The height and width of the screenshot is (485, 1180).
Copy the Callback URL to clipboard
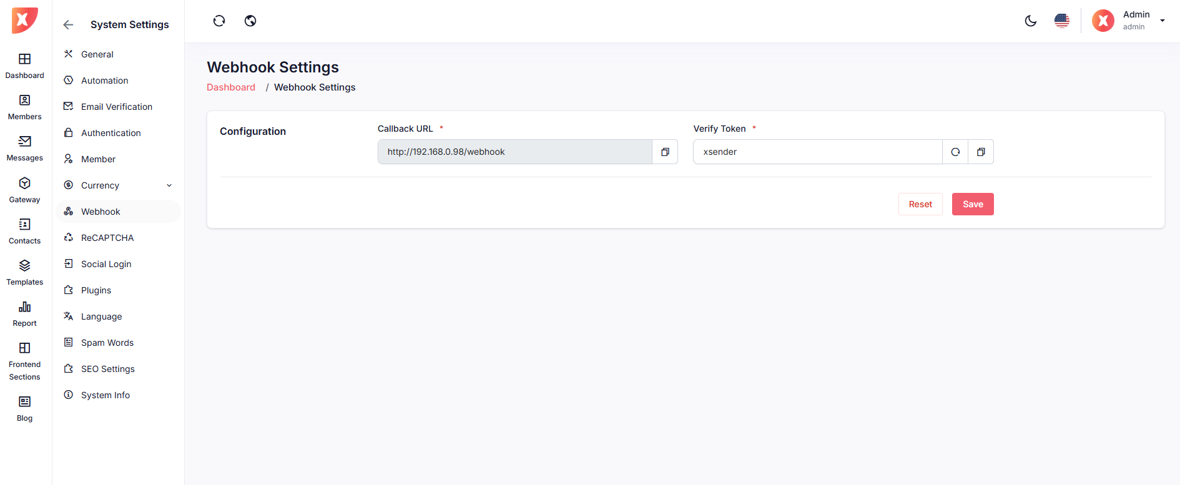point(665,152)
